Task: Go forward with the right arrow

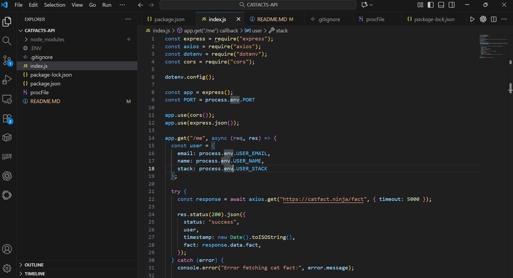Action: tap(150, 5)
